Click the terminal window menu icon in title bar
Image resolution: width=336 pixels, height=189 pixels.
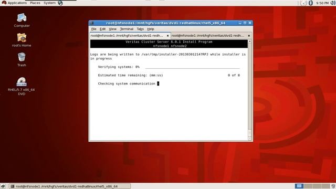click(x=92, y=23)
